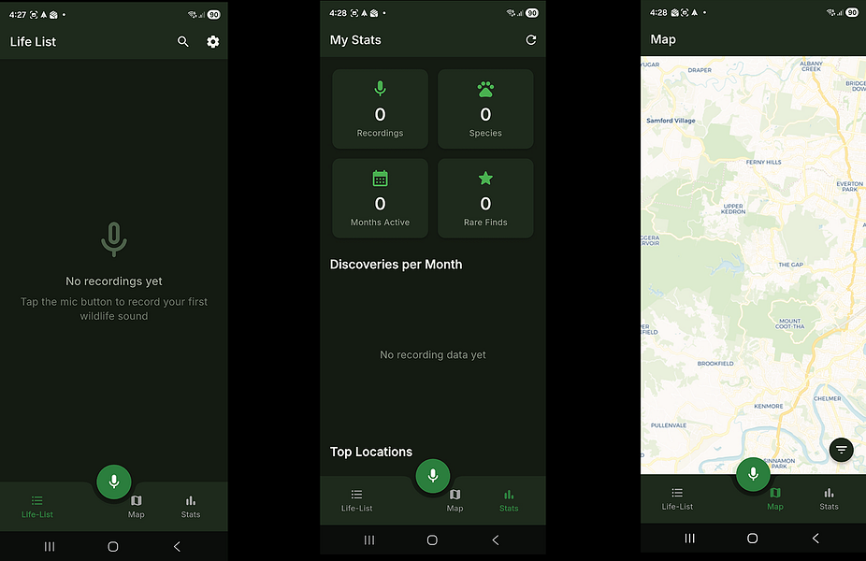
Task: Tap Android home button on Map screen
Action: click(752, 538)
